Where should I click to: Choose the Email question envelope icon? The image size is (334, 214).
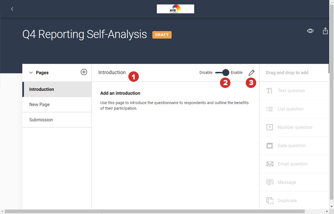point(270,164)
